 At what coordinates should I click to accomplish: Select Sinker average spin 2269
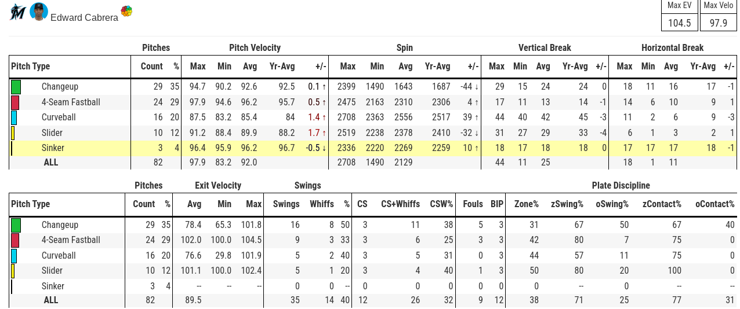click(x=403, y=148)
